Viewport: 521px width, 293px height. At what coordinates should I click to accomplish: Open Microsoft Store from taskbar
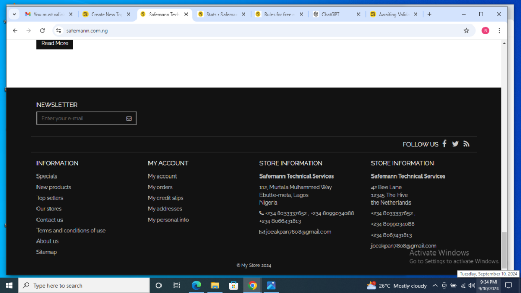pos(233,285)
